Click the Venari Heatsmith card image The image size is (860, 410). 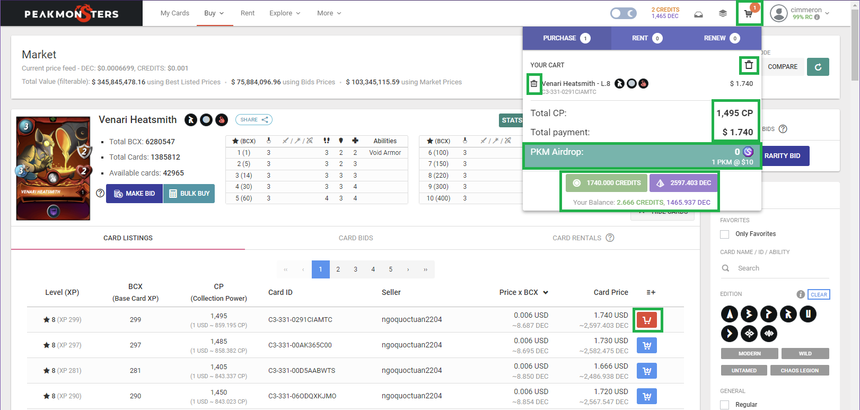tap(53, 168)
